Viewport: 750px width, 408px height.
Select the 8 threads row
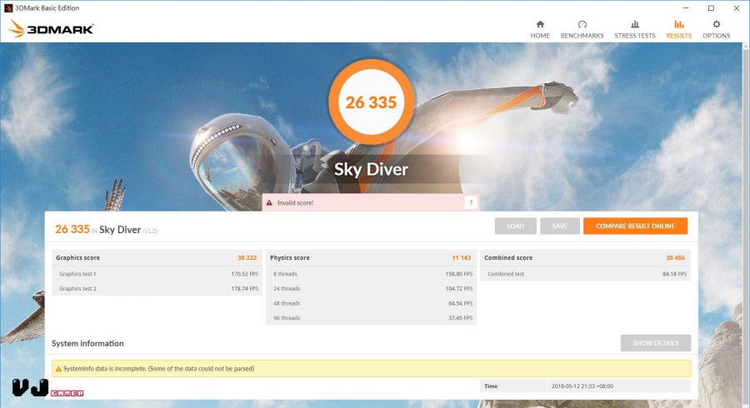[x=371, y=274]
